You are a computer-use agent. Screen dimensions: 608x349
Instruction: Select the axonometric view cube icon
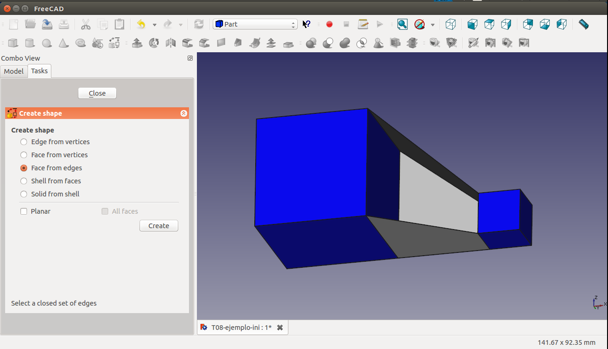pos(450,24)
